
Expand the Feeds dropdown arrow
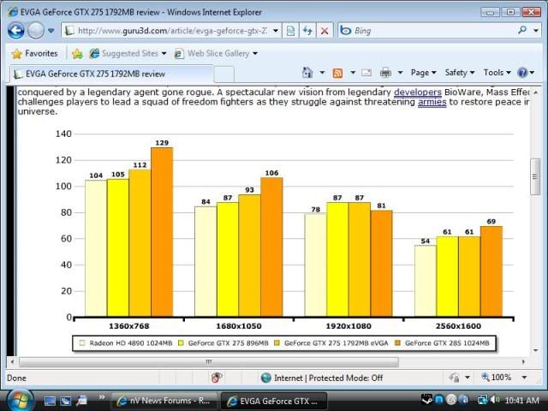click(353, 73)
